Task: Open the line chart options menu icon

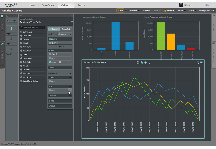Action: coord(201,62)
